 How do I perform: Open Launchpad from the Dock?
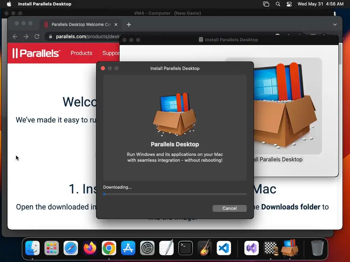(x=52, y=248)
